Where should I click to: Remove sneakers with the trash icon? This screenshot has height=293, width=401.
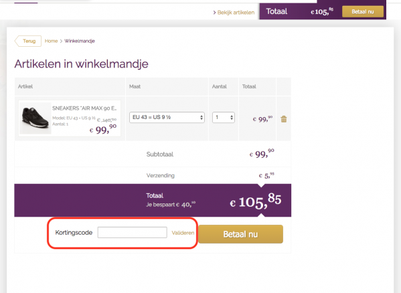point(284,119)
